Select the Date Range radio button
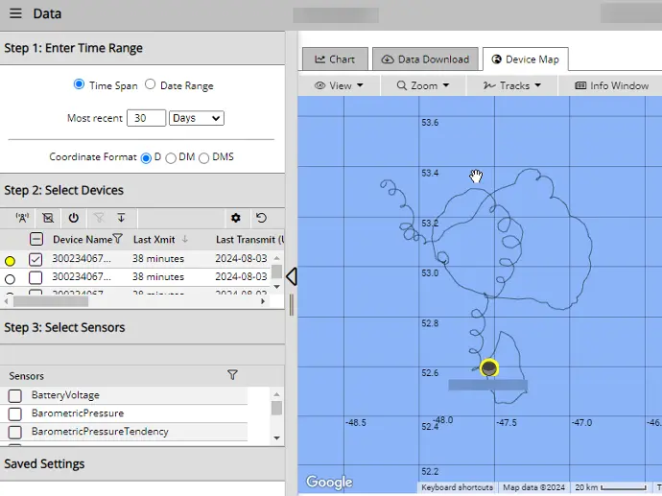 [151, 85]
